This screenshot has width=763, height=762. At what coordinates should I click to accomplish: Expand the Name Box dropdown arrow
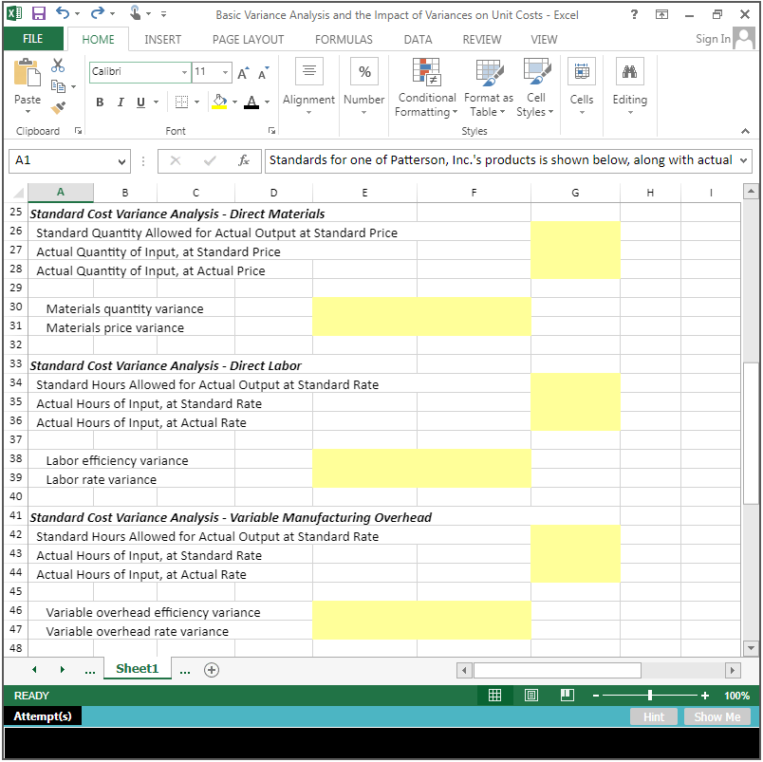pyautogui.click(x=121, y=161)
